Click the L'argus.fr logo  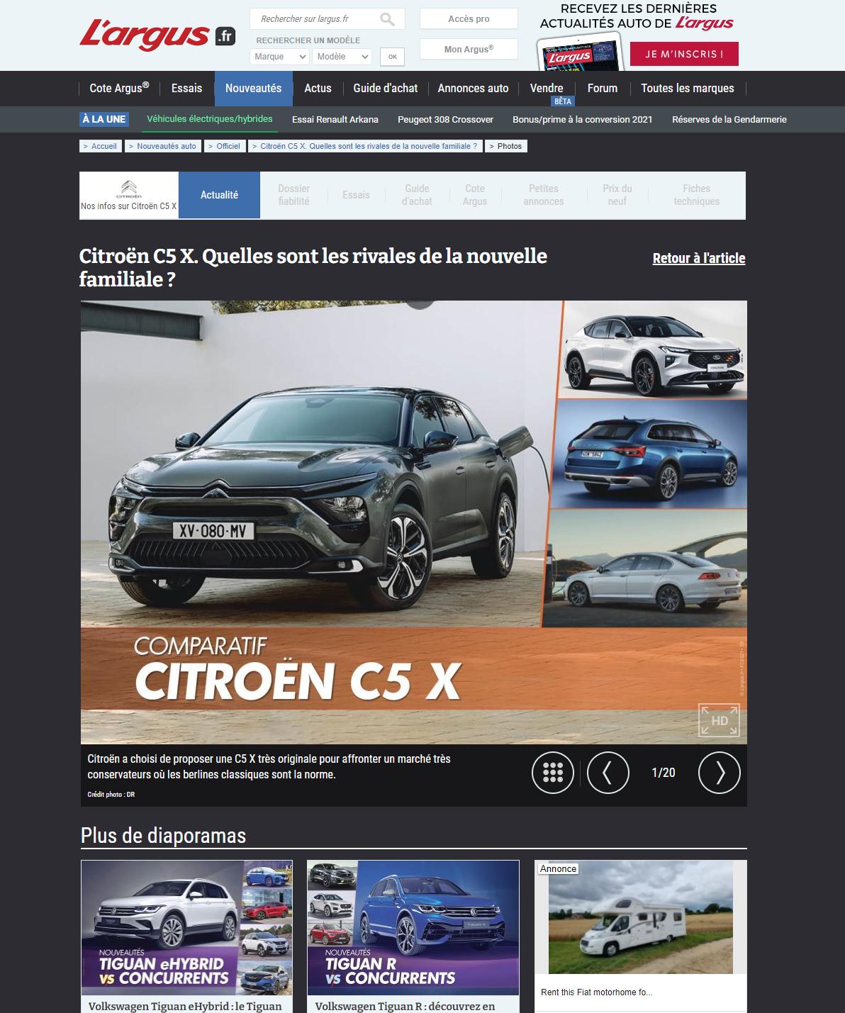pos(157,35)
